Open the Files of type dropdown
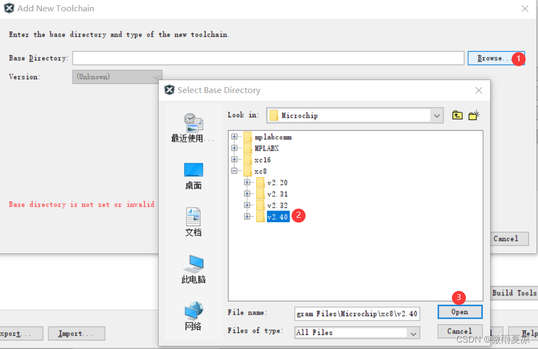 (x=413, y=333)
